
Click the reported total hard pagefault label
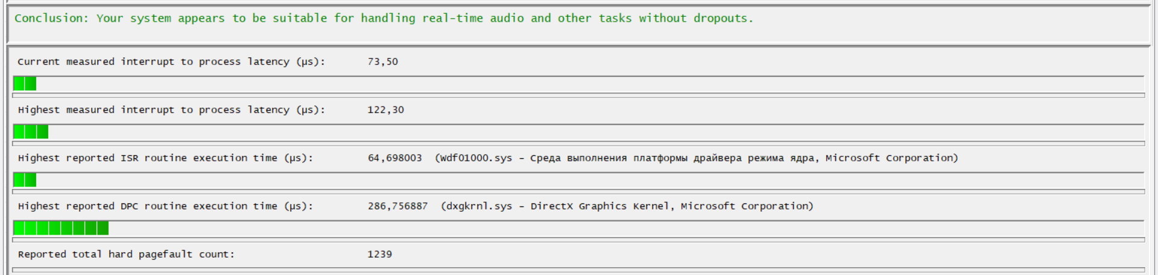click(126, 254)
